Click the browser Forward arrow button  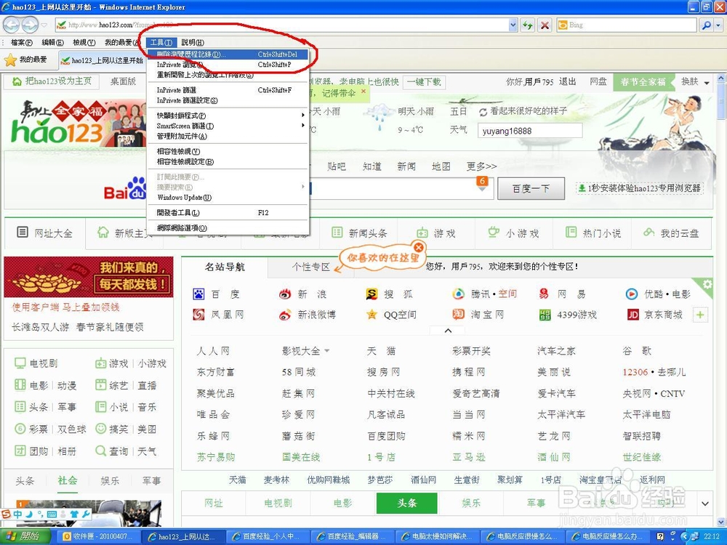[x=30, y=25]
